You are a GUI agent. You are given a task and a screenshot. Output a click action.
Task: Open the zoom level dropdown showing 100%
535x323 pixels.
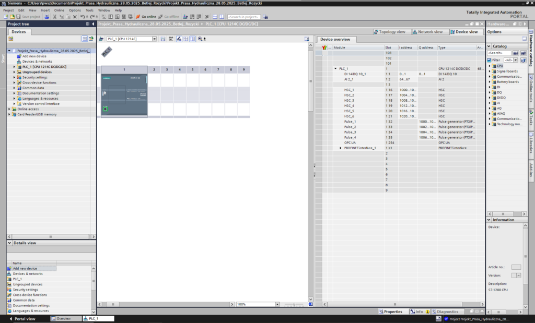[x=277, y=304]
